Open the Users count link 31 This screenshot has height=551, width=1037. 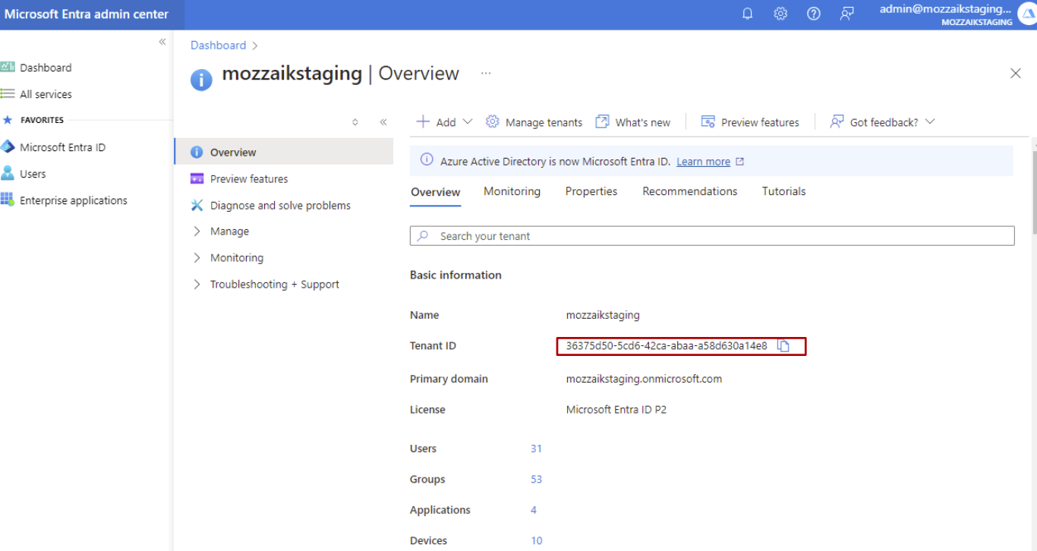tap(536, 449)
